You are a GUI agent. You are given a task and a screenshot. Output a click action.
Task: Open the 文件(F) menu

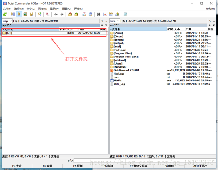(7, 9)
